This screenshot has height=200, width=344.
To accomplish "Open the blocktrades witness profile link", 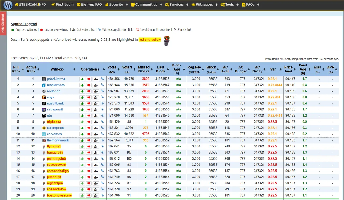I will 56,85.
